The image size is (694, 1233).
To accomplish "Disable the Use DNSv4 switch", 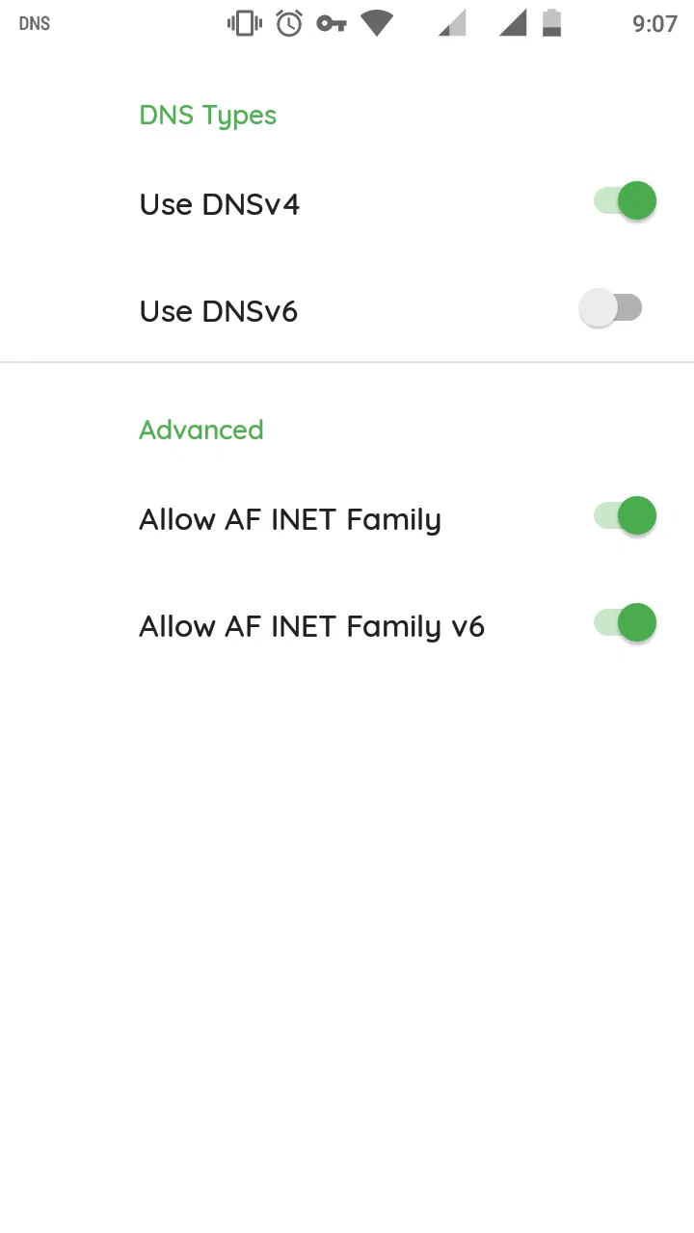I will (x=625, y=201).
